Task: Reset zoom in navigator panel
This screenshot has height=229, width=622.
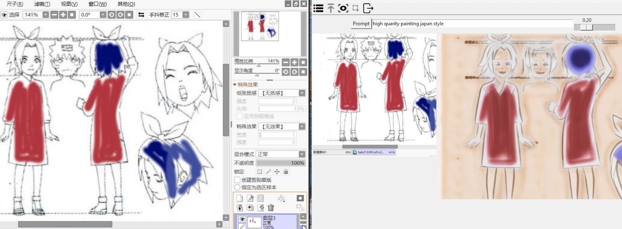Action: 303,62
